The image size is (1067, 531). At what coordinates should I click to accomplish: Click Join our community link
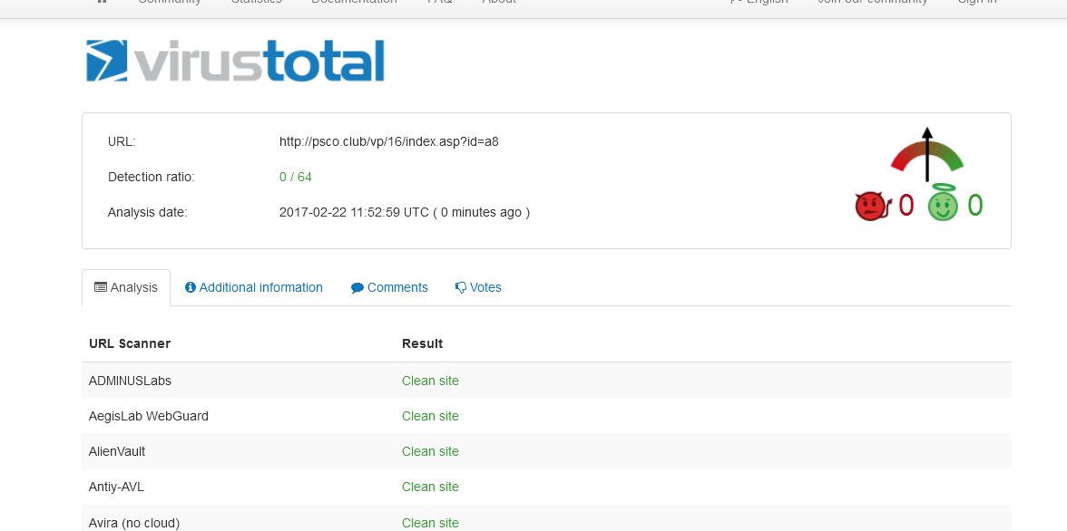tap(872, 3)
